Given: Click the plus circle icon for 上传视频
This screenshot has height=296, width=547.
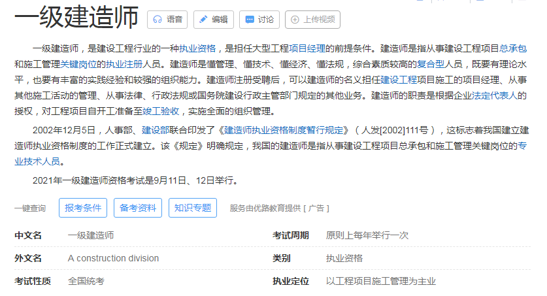Looking at the screenshot, I should pos(295,20).
